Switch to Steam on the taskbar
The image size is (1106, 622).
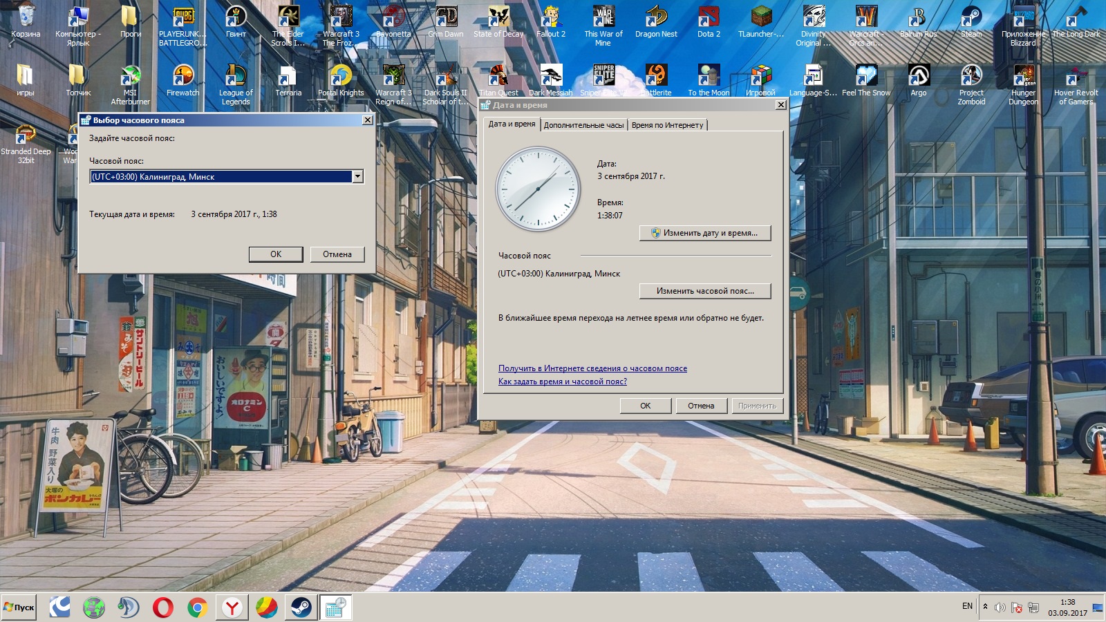tap(301, 607)
